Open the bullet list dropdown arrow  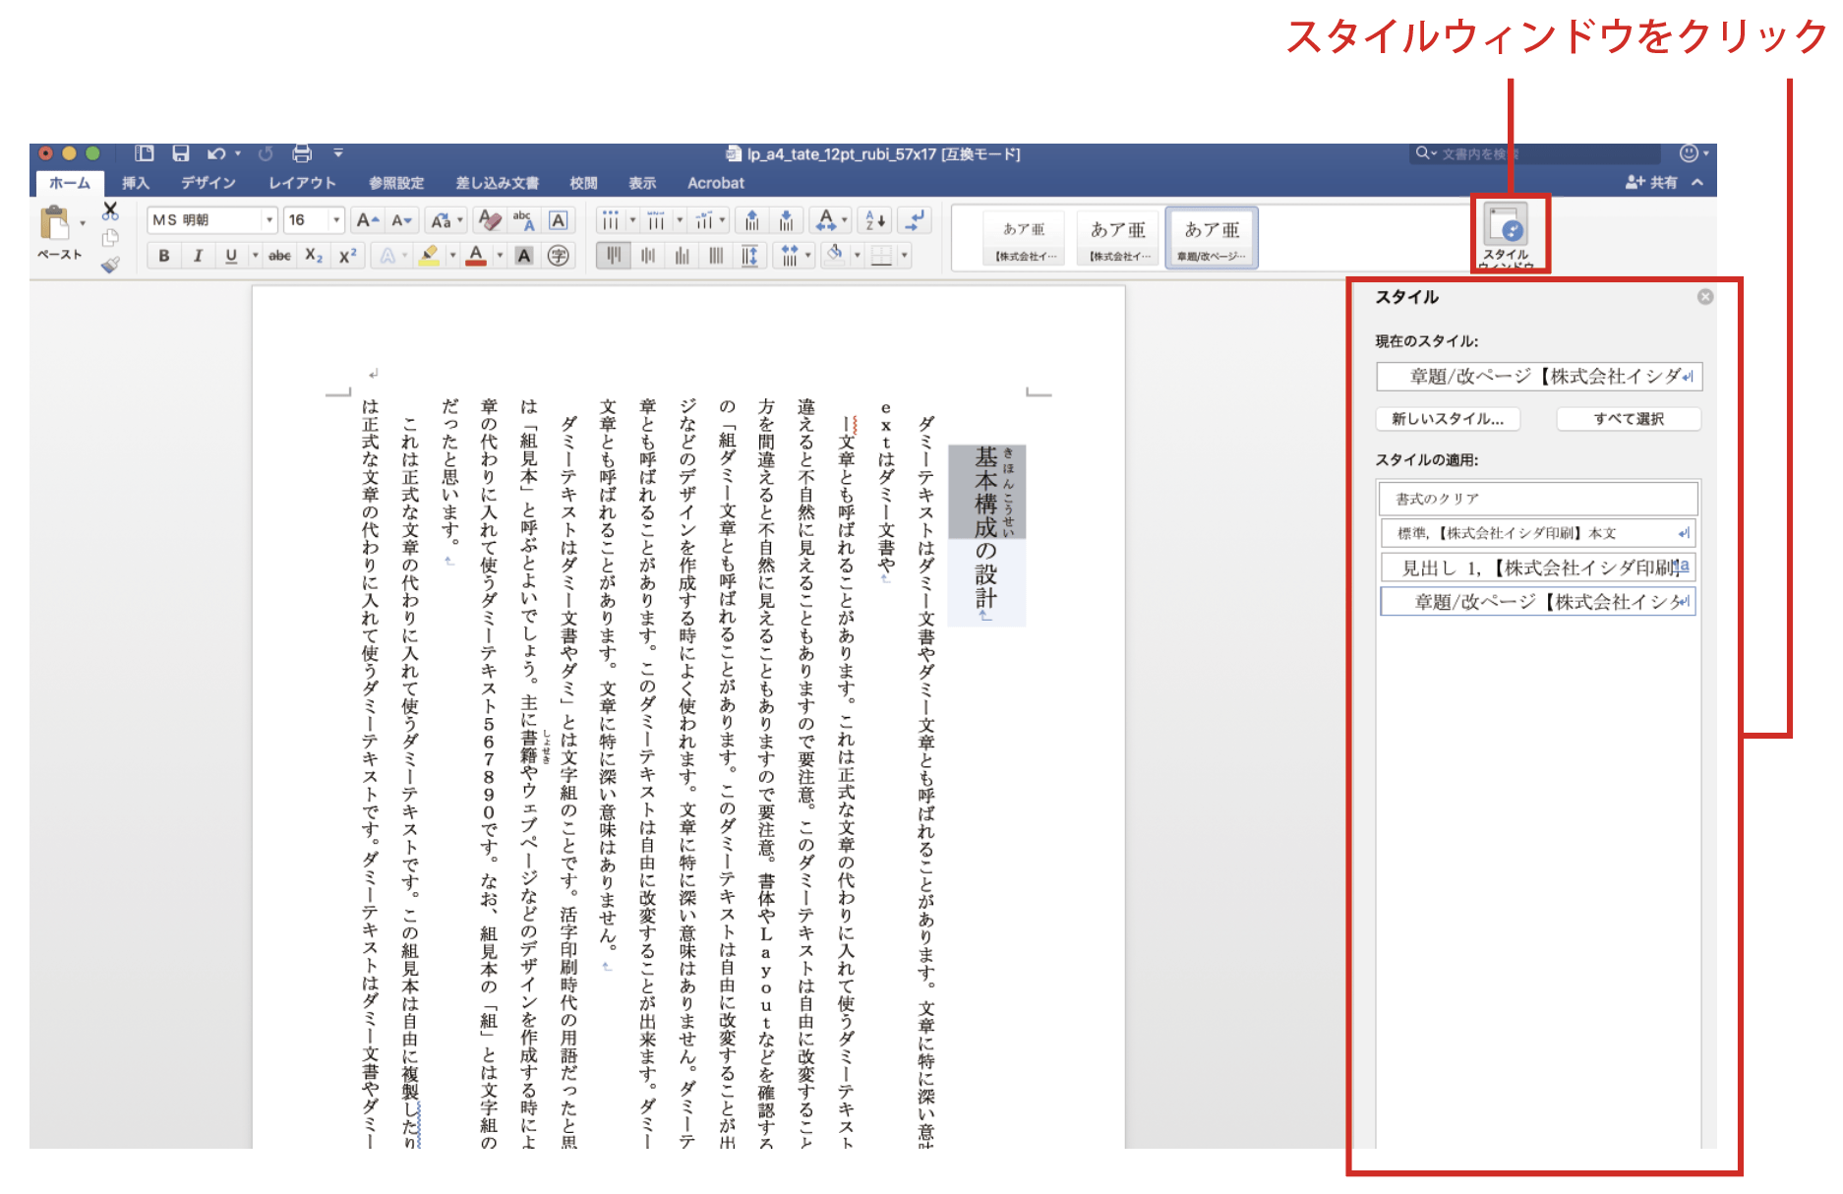(x=632, y=220)
